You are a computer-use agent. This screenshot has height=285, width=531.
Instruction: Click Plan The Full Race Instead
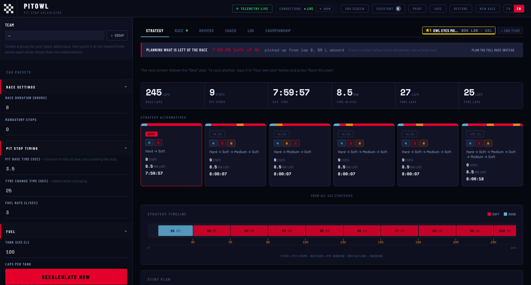[493, 50]
